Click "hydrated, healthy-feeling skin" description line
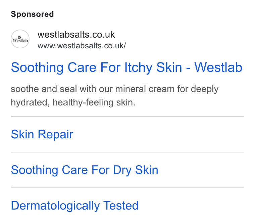The width and height of the screenshot is (255, 223). tap(73, 102)
